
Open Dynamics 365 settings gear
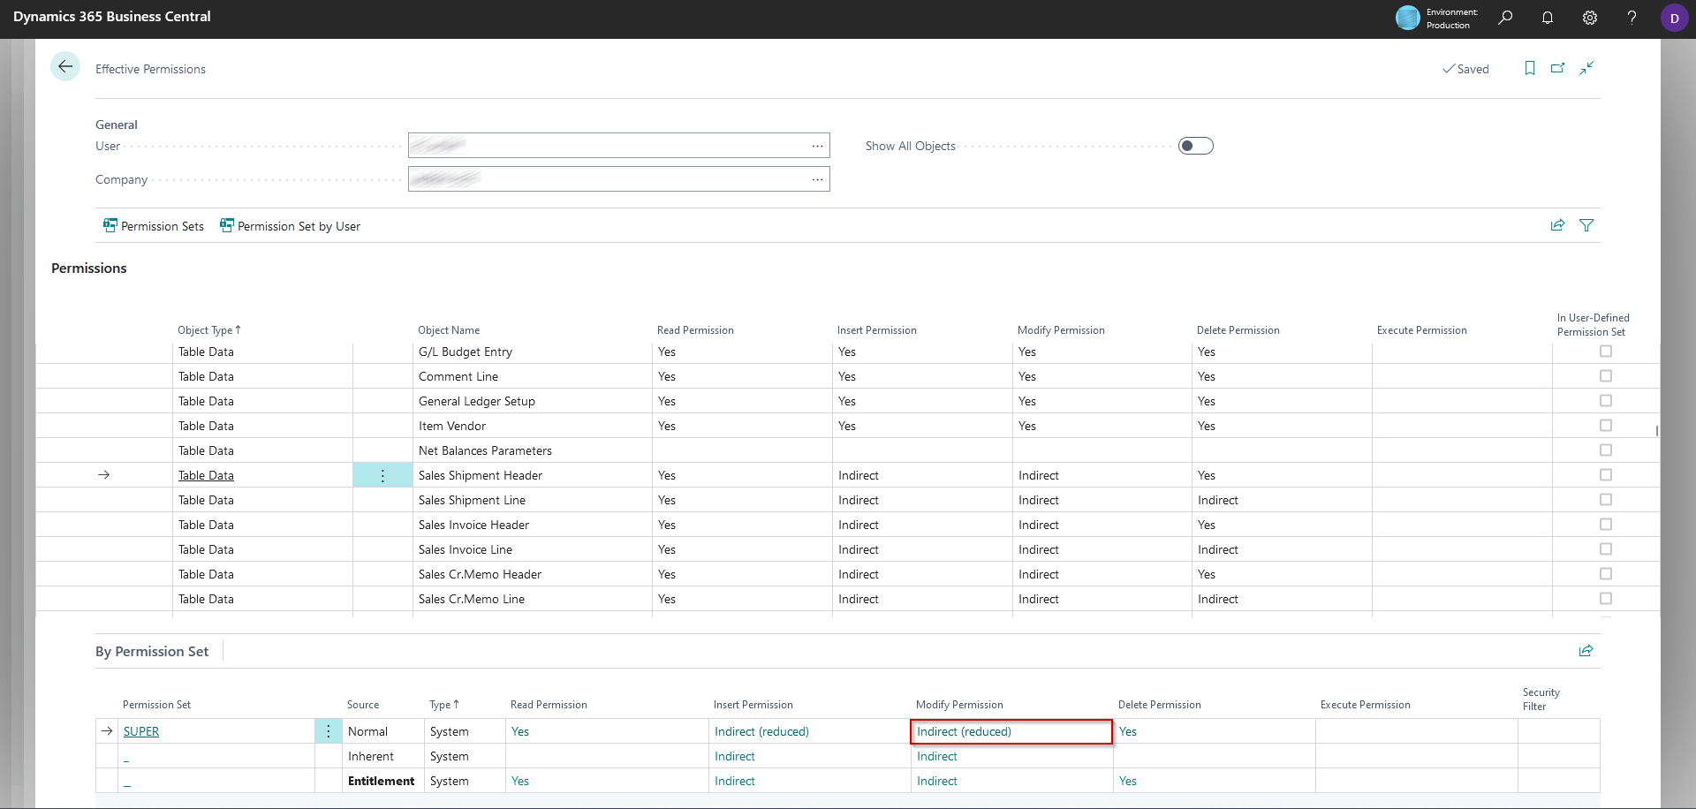(1590, 18)
